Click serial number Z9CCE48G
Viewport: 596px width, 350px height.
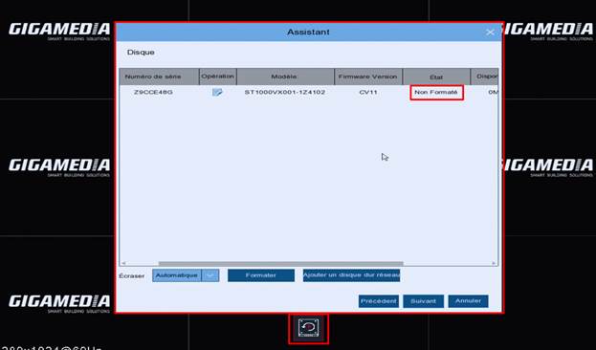click(153, 92)
